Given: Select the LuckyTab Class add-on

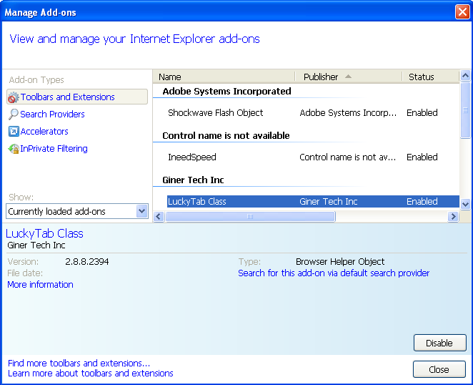Looking at the screenshot, I should [x=197, y=202].
